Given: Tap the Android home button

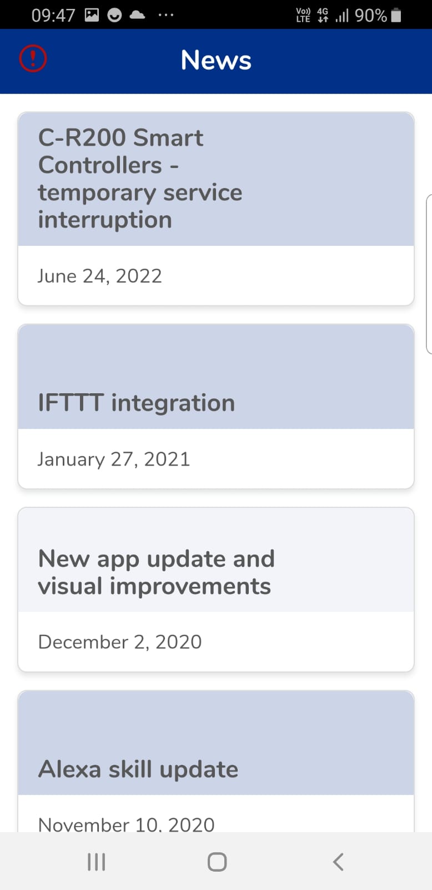Looking at the screenshot, I should 217,862.
